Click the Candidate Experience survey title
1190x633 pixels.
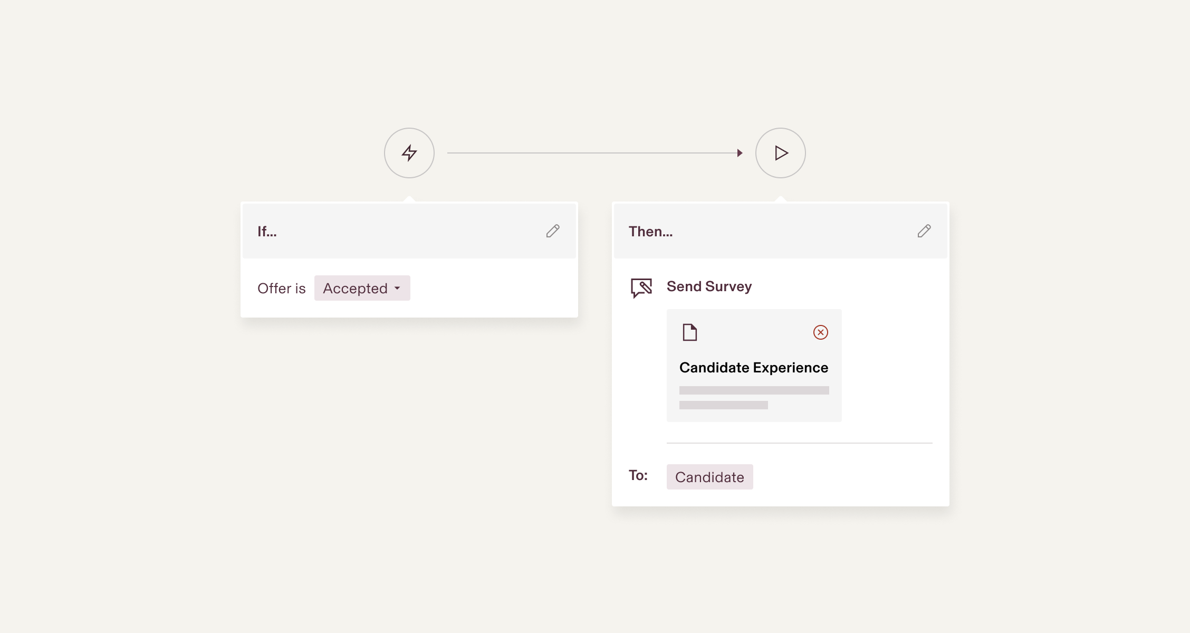point(753,368)
